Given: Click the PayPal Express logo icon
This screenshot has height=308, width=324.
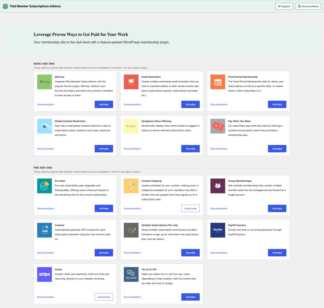Looking at the screenshot, I should (x=218, y=230).
